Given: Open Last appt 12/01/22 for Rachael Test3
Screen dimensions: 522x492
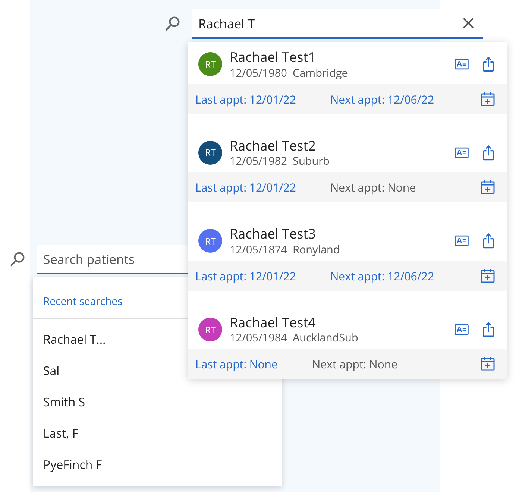Looking at the screenshot, I should pyautogui.click(x=246, y=277).
